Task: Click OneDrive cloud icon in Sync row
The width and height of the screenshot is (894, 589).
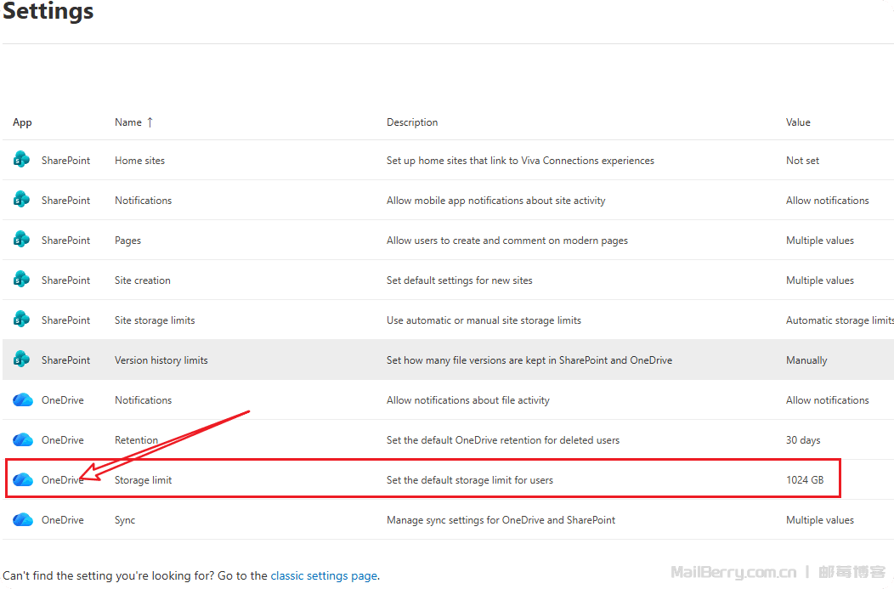Action: [x=22, y=520]
